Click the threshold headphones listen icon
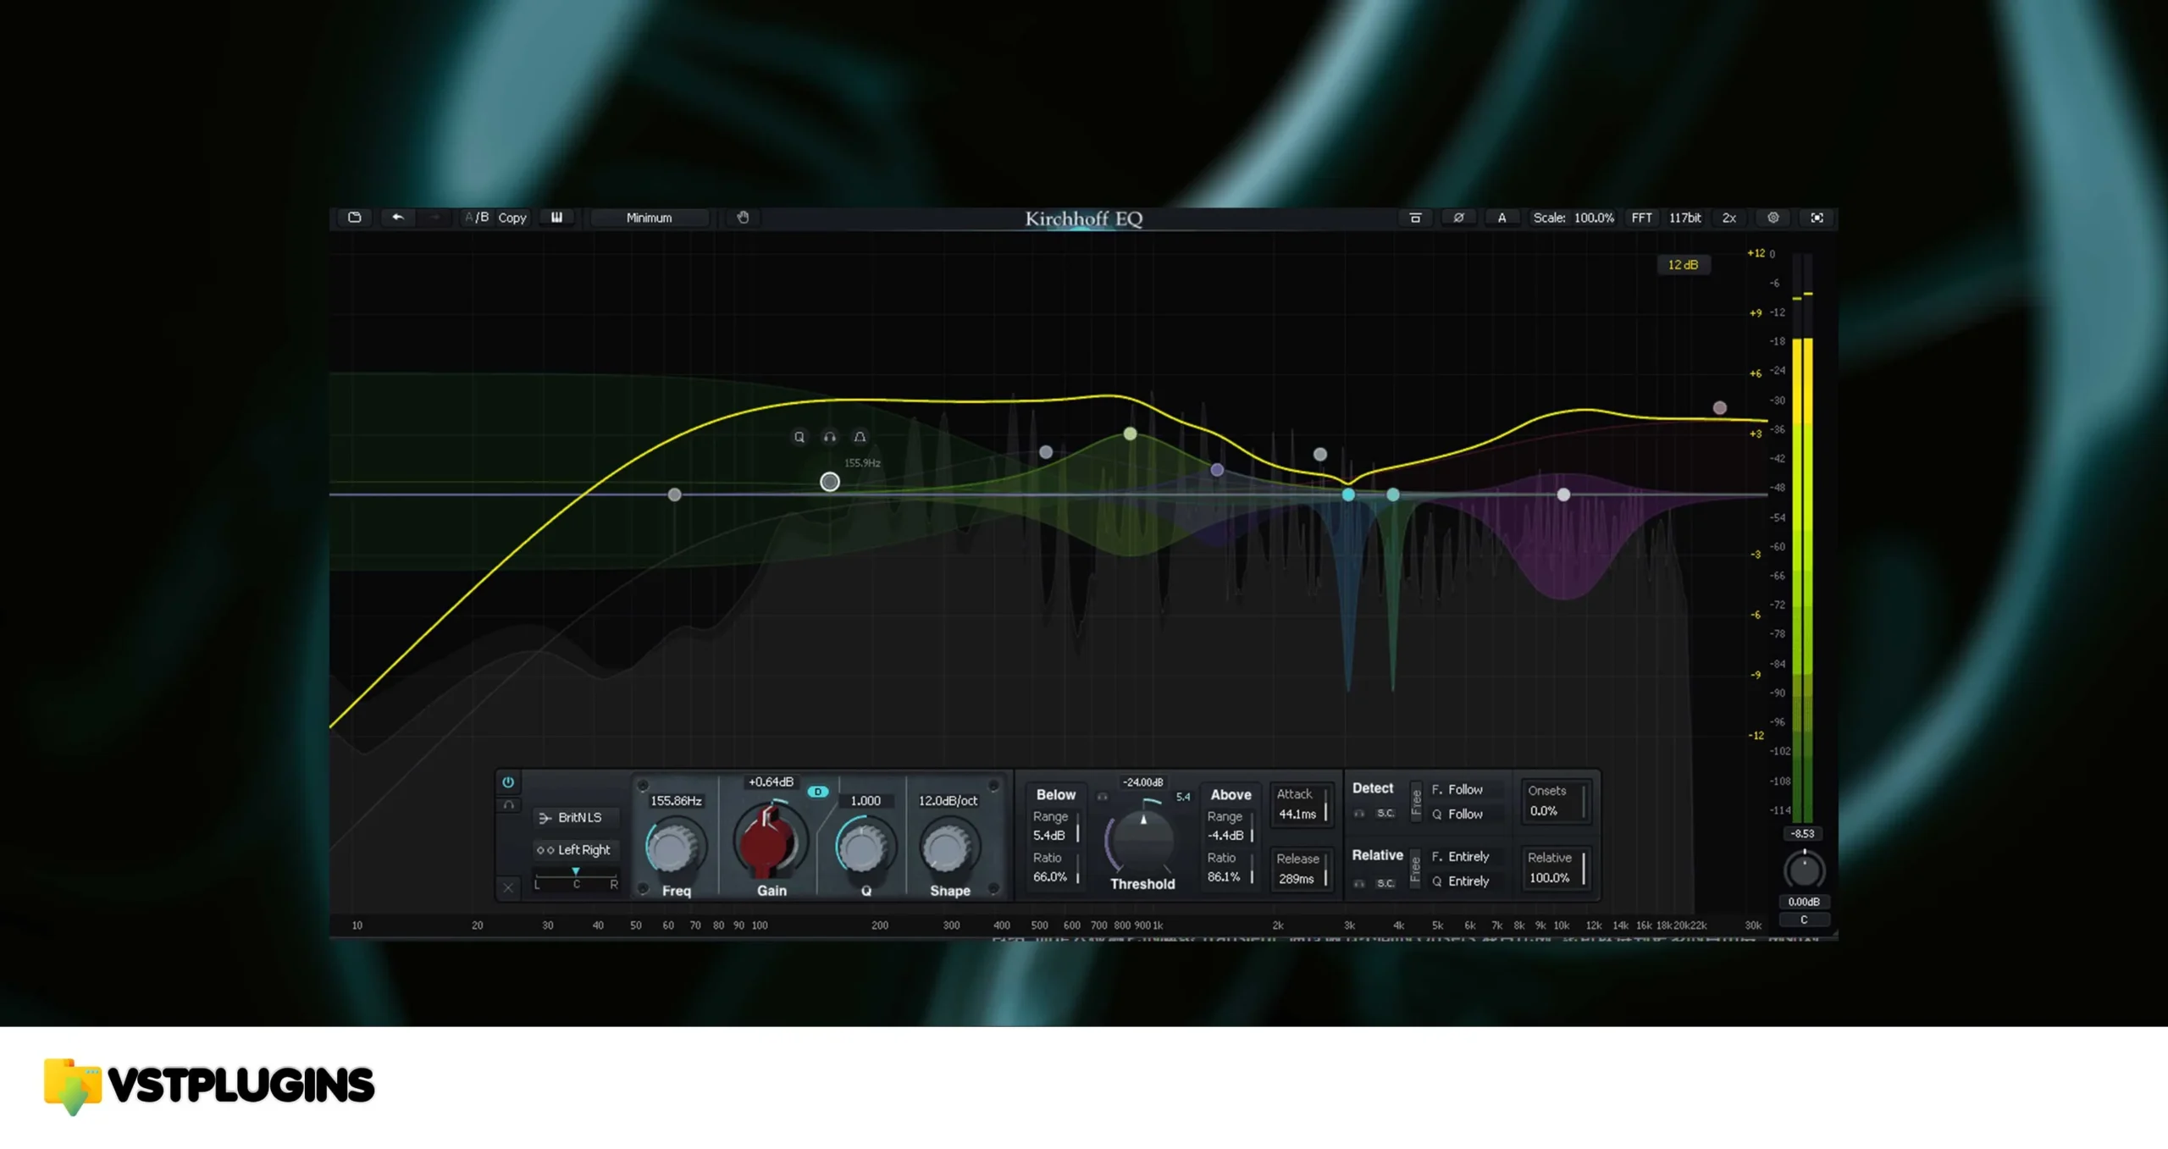This screenshot has width=2168, height=1149. click(1102, 797)
